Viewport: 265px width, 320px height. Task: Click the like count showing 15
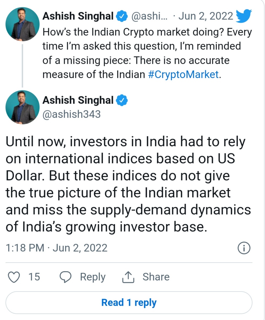[34, 277]
